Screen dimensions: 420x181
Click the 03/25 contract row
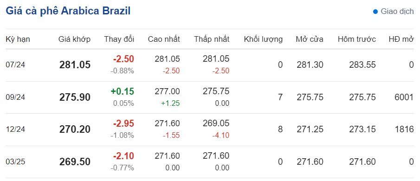click(x=210, y=162)
